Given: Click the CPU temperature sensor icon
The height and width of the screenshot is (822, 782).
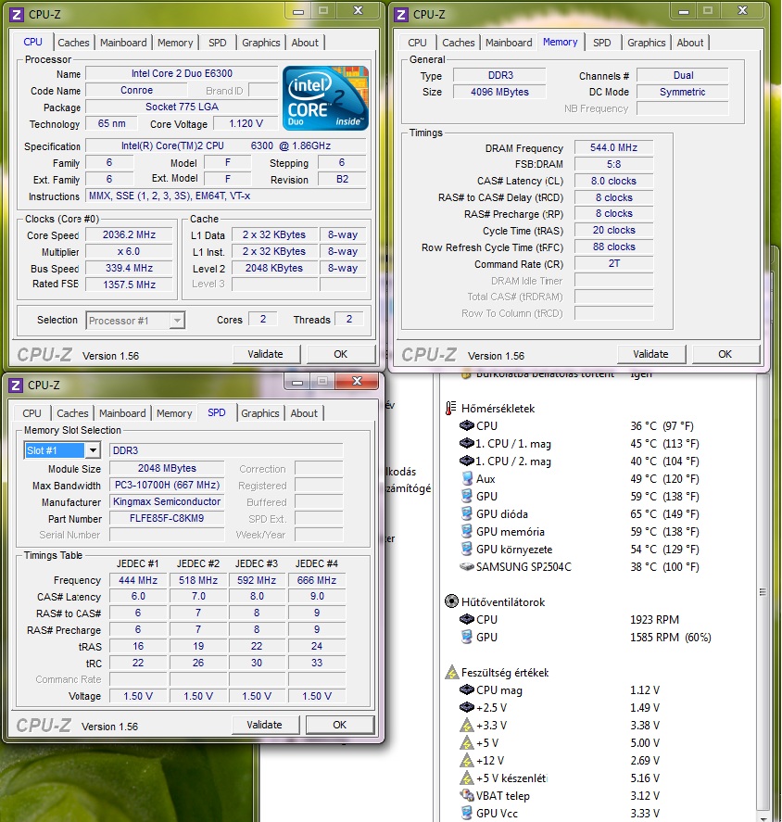Looking at the screenshot, I should point(466,425).
